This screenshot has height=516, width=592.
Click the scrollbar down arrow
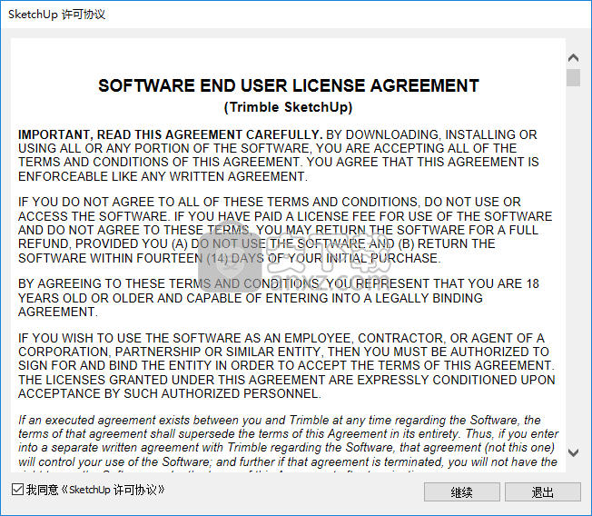573,452
